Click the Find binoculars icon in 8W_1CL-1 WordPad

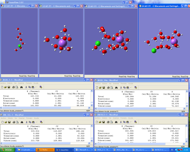click(22, 122)
